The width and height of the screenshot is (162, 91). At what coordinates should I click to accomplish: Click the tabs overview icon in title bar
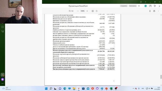click(x=141, y=2)
